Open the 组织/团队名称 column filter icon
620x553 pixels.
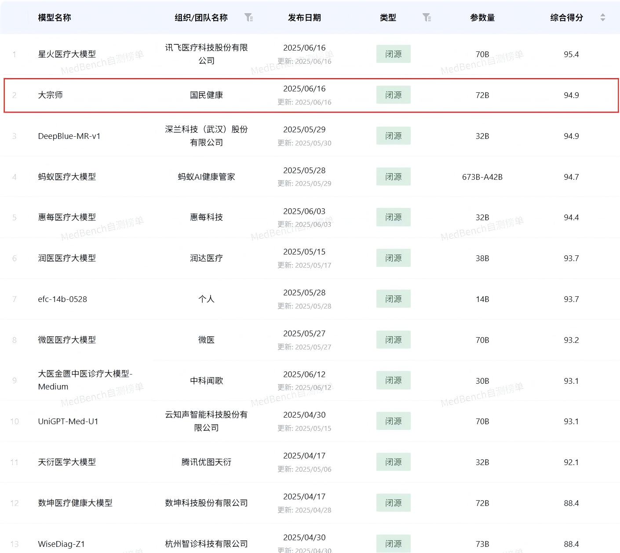coord(249,18)
